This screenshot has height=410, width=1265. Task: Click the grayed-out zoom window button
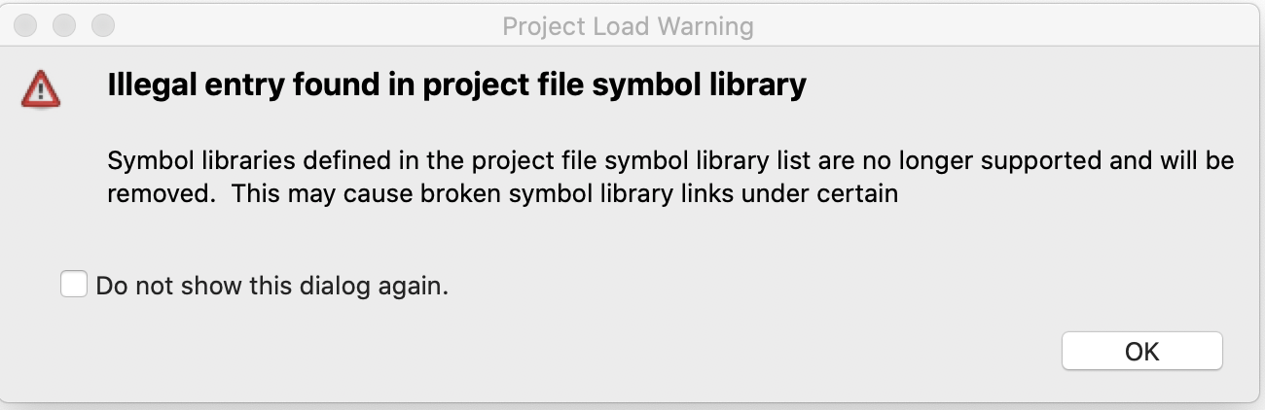click(102, 25)
